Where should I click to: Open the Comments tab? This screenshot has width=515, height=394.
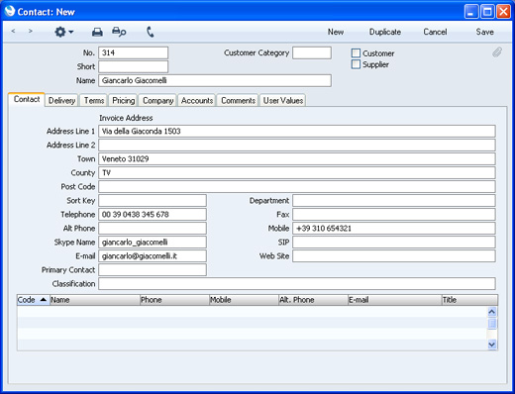[238, 100]
